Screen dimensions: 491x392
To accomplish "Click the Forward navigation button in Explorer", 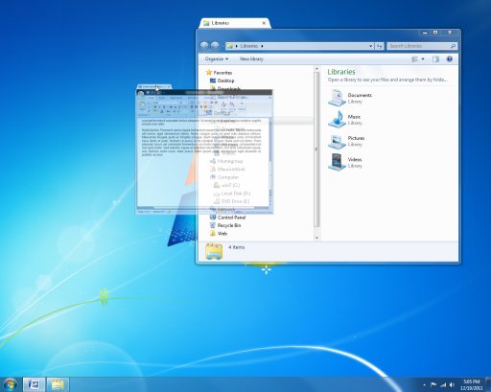I will point(215,46).
